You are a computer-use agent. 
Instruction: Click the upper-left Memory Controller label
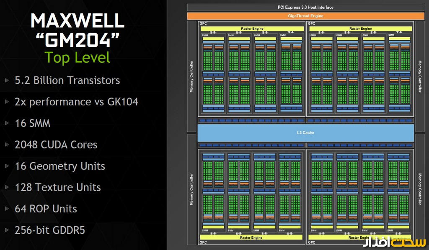(191, 76)
